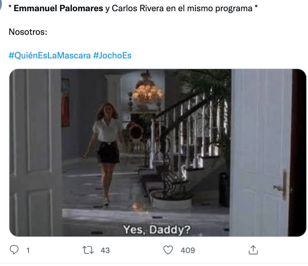Click the reply count number 1
Screen dimensions: 308x266
[x=28, y=250]
